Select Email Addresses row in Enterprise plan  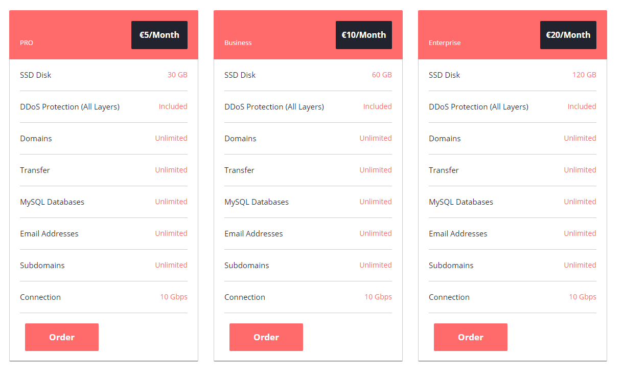pyautogui.click(x=513, y=234)
